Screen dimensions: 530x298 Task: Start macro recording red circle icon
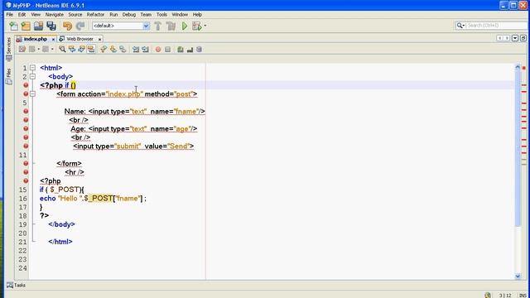(158, 50)
